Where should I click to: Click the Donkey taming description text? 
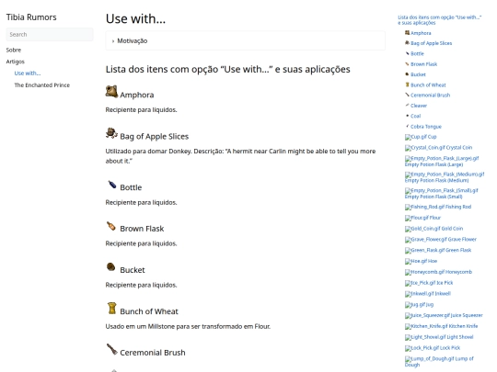[x=240, y=156]
